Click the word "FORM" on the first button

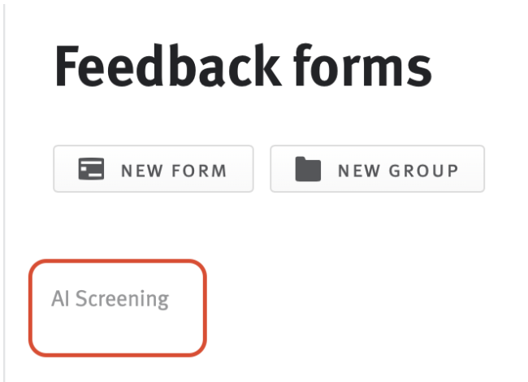199,171
